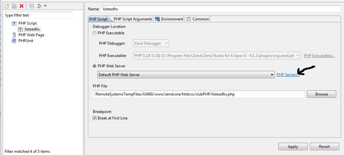The height and width of the screenshot is (156, 344).
Task: Click the Debugger Location group label
Action: (x=109, y=27)
